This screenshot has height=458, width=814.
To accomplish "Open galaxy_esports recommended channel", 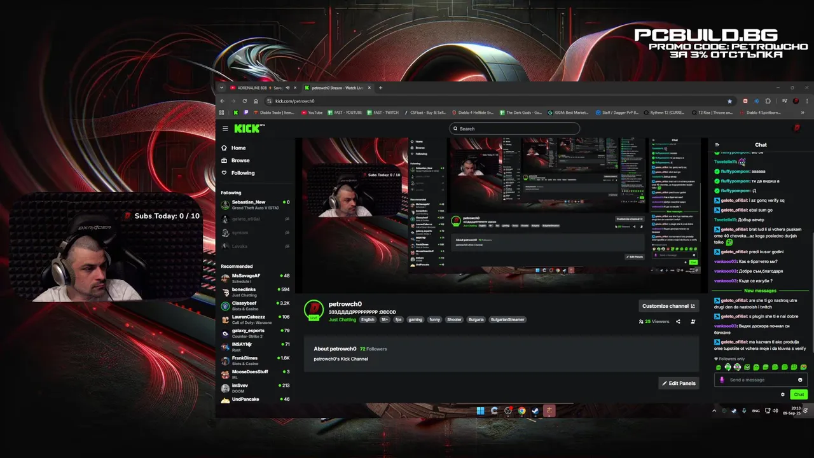I will (x=255, y=333).
